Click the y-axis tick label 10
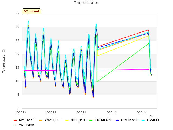 (17, 81)
